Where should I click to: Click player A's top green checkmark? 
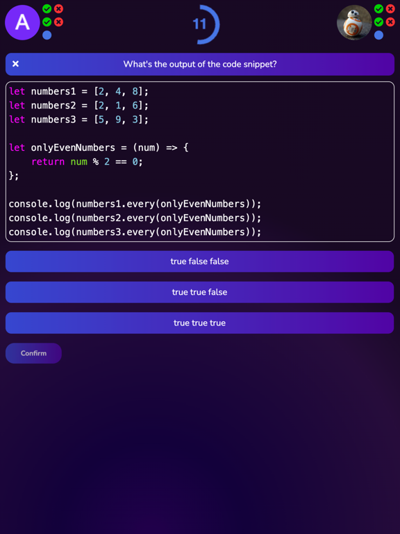[47, 9]
